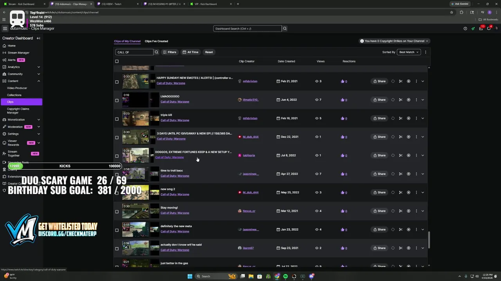Expand the new smg 2 clip row chevron
The height and width of the screenshot is (281, 501).
tap(423, 192)
